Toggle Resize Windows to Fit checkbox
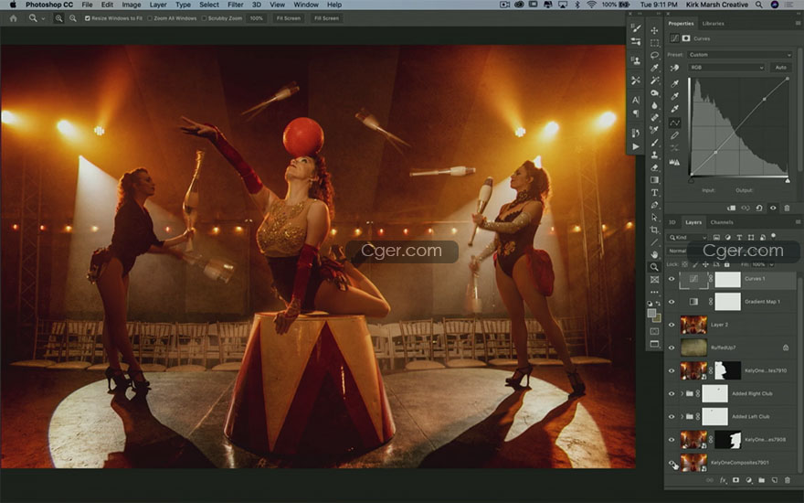Image resolution: width=804 pixels, height=503 pixels. [x=88, y=18]
